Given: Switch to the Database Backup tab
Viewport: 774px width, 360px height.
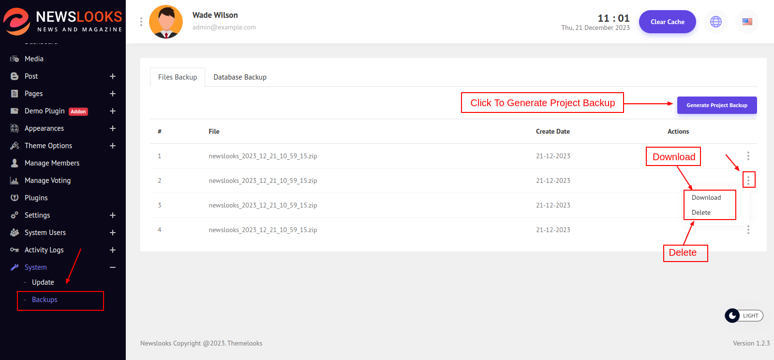Looking at the screenshot, I should pos(240,77).
